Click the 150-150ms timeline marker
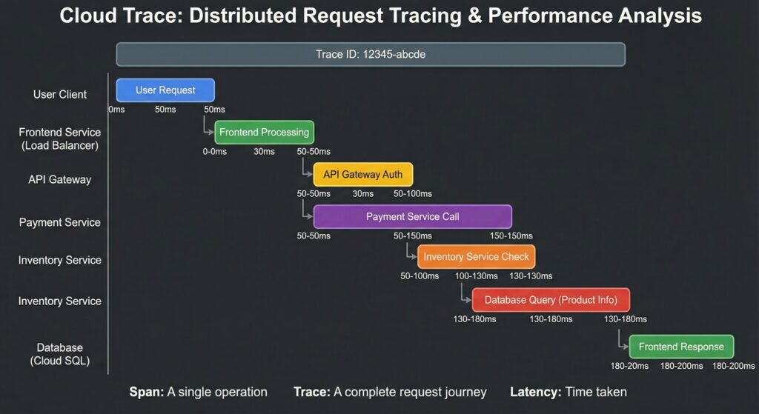 [511, 236]
